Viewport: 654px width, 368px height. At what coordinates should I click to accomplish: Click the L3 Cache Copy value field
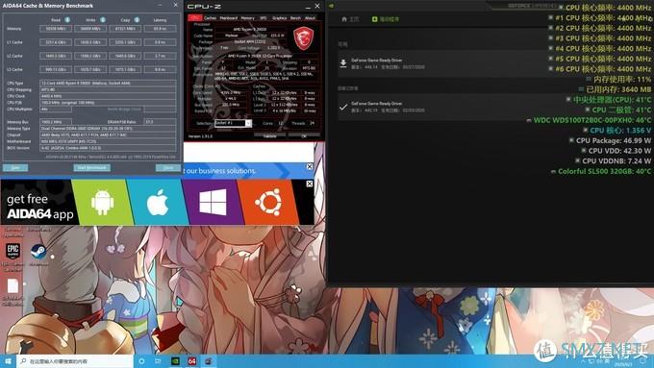point(125,69)
